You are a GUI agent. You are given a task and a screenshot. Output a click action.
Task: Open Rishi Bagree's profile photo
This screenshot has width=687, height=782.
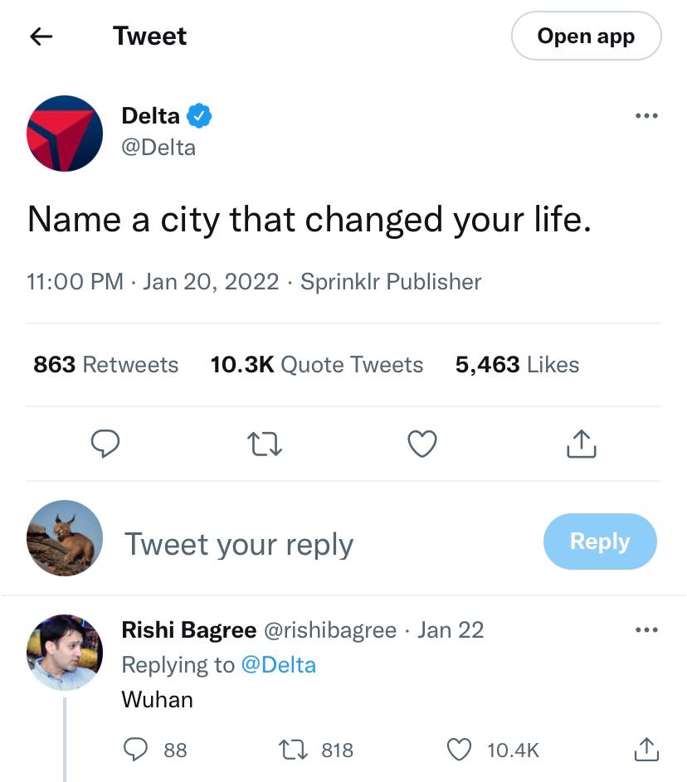[65, 653]
